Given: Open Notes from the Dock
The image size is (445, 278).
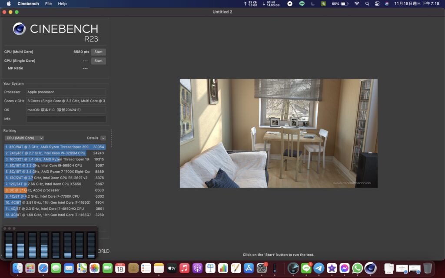Looking at the screenshot, I should [159, 268].
